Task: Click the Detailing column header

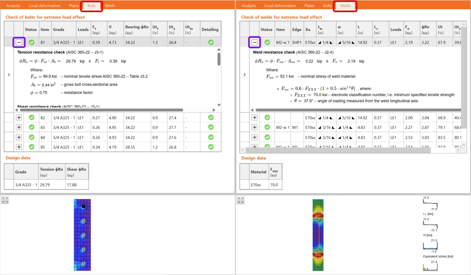Action: [x=210, y=29]
